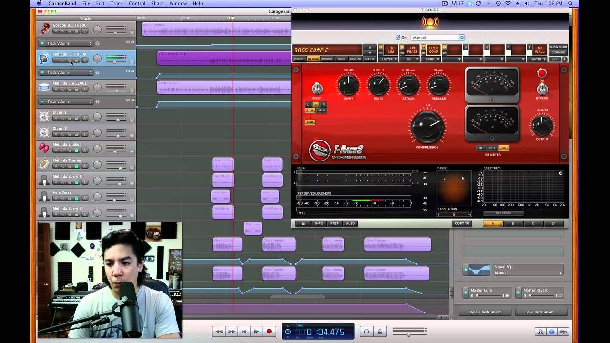Flip the Reset toggle switch
610x343 pixels.
tap(316, 88)
